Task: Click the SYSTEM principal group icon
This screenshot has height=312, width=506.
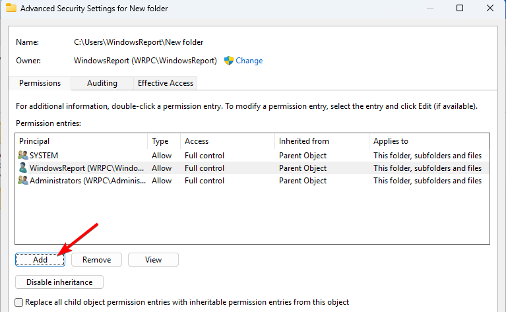Action: tap(23, 156)
